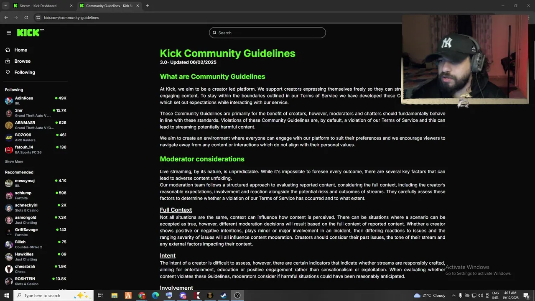Click the address bar URL
535x301 pixels.
(x=71, y=18)
